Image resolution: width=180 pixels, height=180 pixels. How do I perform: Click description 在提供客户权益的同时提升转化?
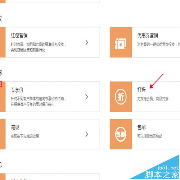(x=33, y=104)
